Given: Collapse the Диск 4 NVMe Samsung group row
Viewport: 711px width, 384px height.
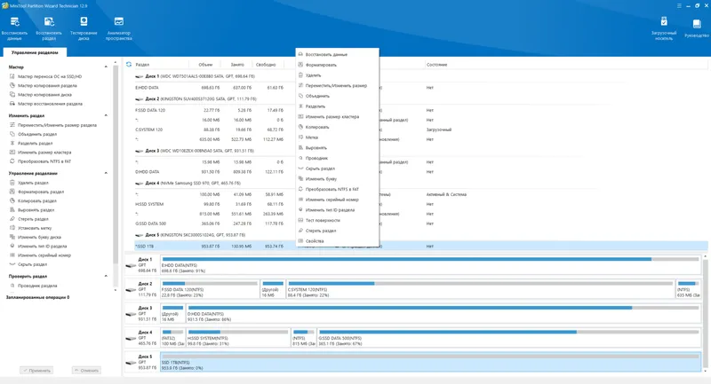Looking at the screenshot, I should 188,184.
